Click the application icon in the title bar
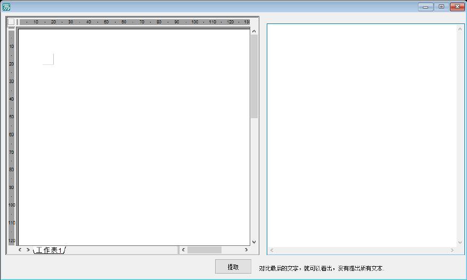Screen dimensions: 467x280 (6, 7)
